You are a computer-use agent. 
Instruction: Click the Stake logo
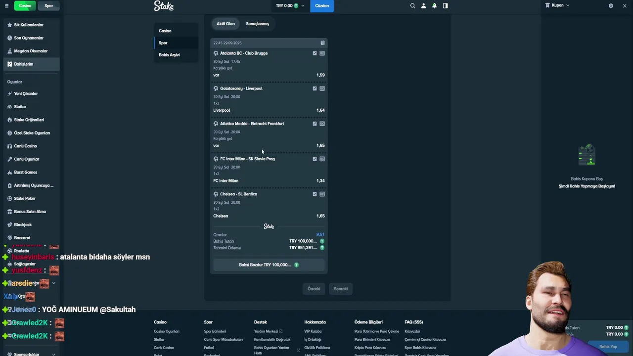click(x=164, y=6)
